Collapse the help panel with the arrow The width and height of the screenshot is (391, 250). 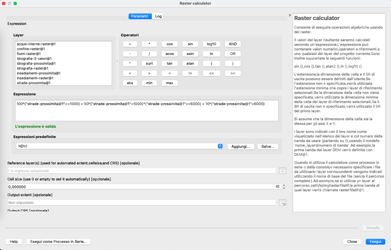point(290,15)
